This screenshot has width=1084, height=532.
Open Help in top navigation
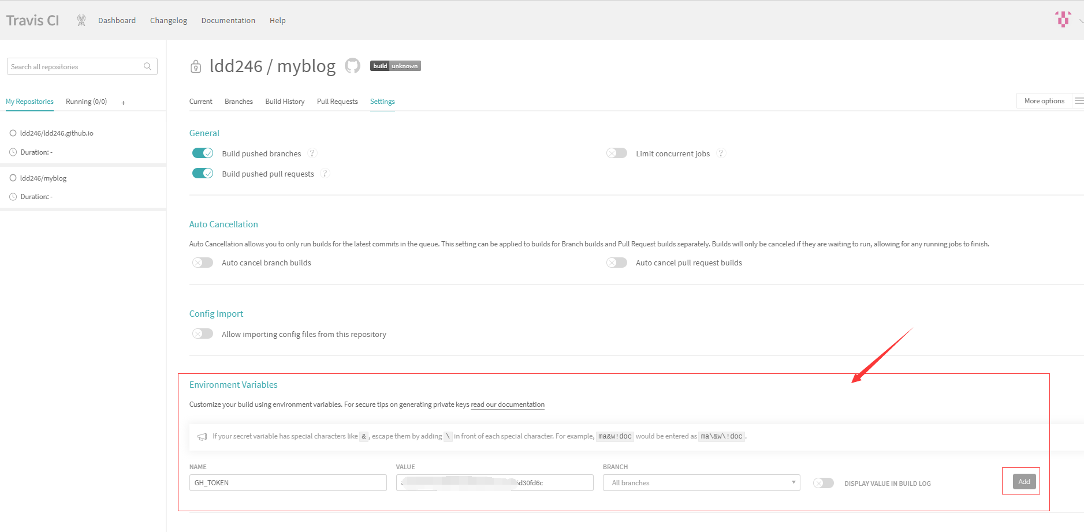coord(277,20)
